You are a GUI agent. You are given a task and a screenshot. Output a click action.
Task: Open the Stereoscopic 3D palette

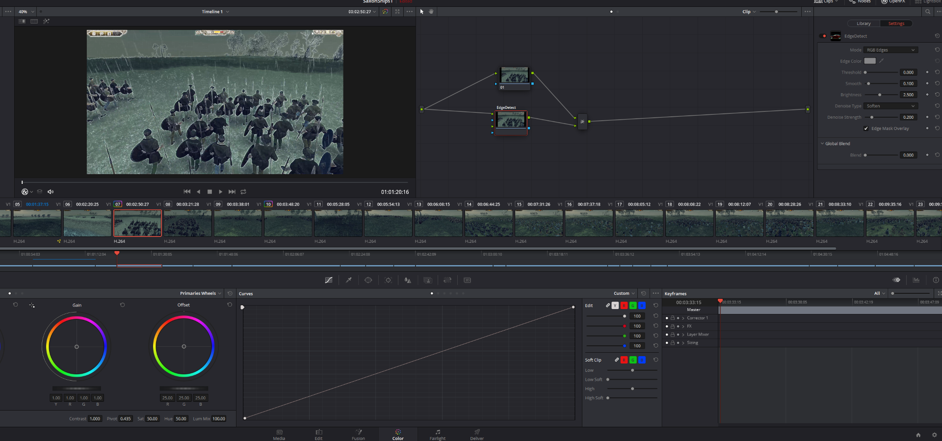467,280
